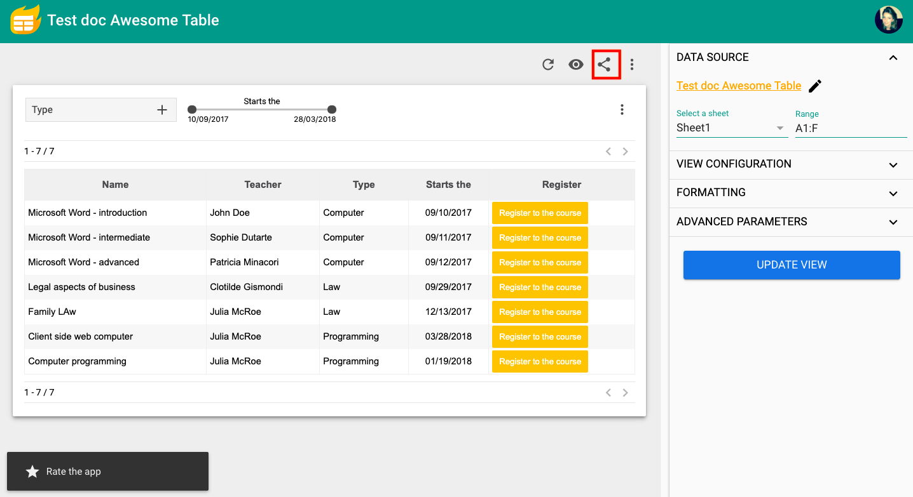Register for Client side web computer course
This screenshot has height=497, width=913.
click(540, 336)
